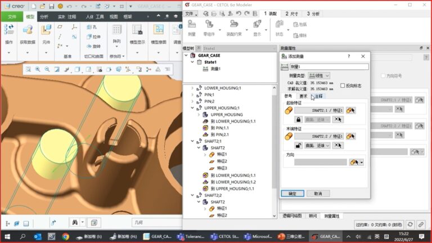
Task: Clear the end feature selection
Action: 338,146
